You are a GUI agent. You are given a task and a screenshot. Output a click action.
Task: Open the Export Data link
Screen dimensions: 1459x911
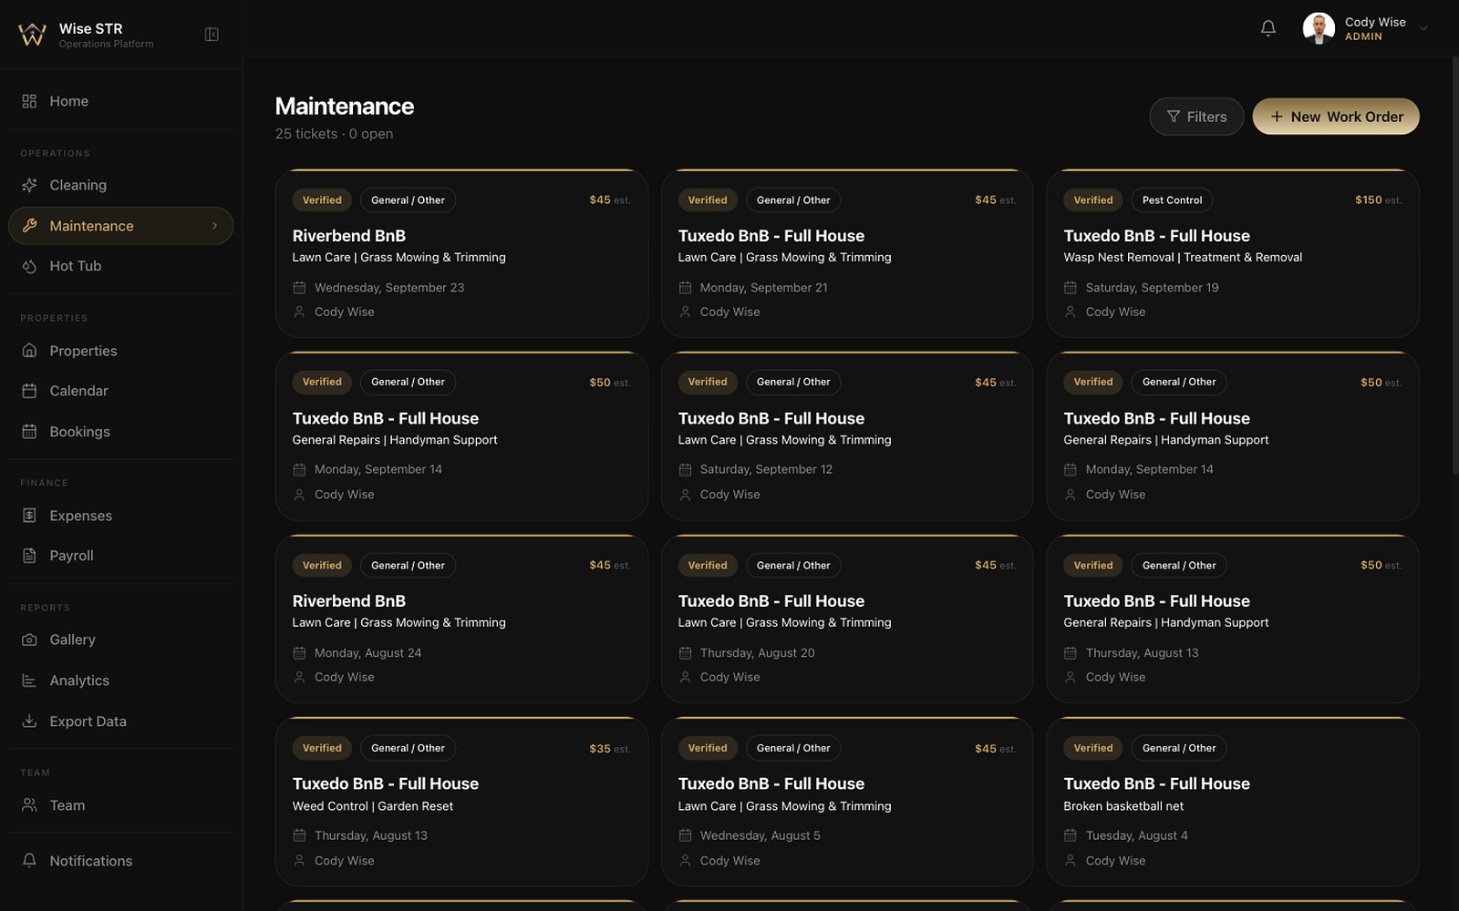[x=120, y=721]
